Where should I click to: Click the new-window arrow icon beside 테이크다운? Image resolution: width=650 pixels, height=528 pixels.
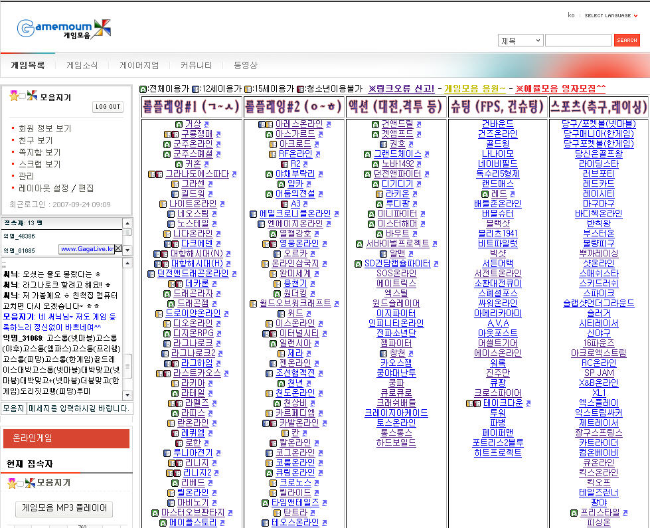point(528,403)
